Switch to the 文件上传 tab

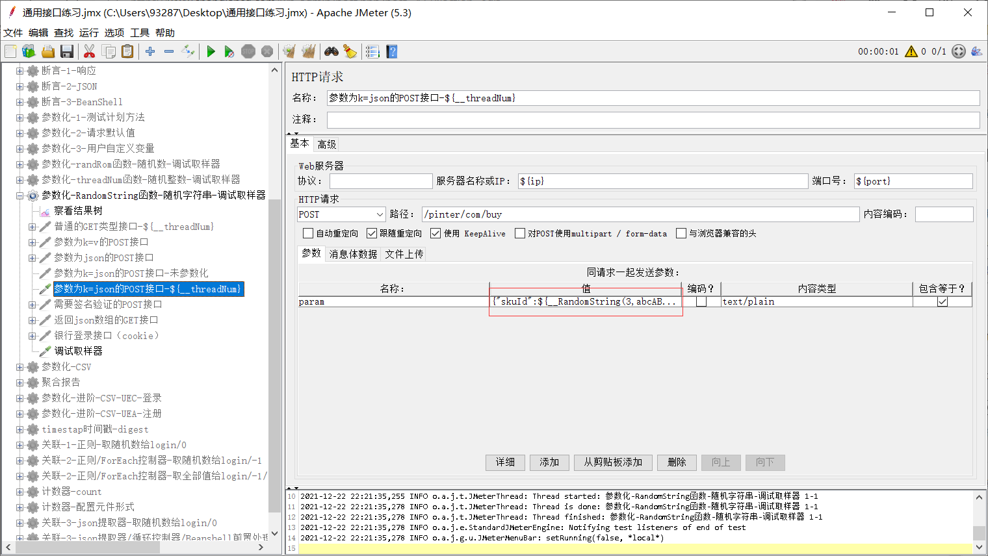pyautogui.click(x=404, y=254)
